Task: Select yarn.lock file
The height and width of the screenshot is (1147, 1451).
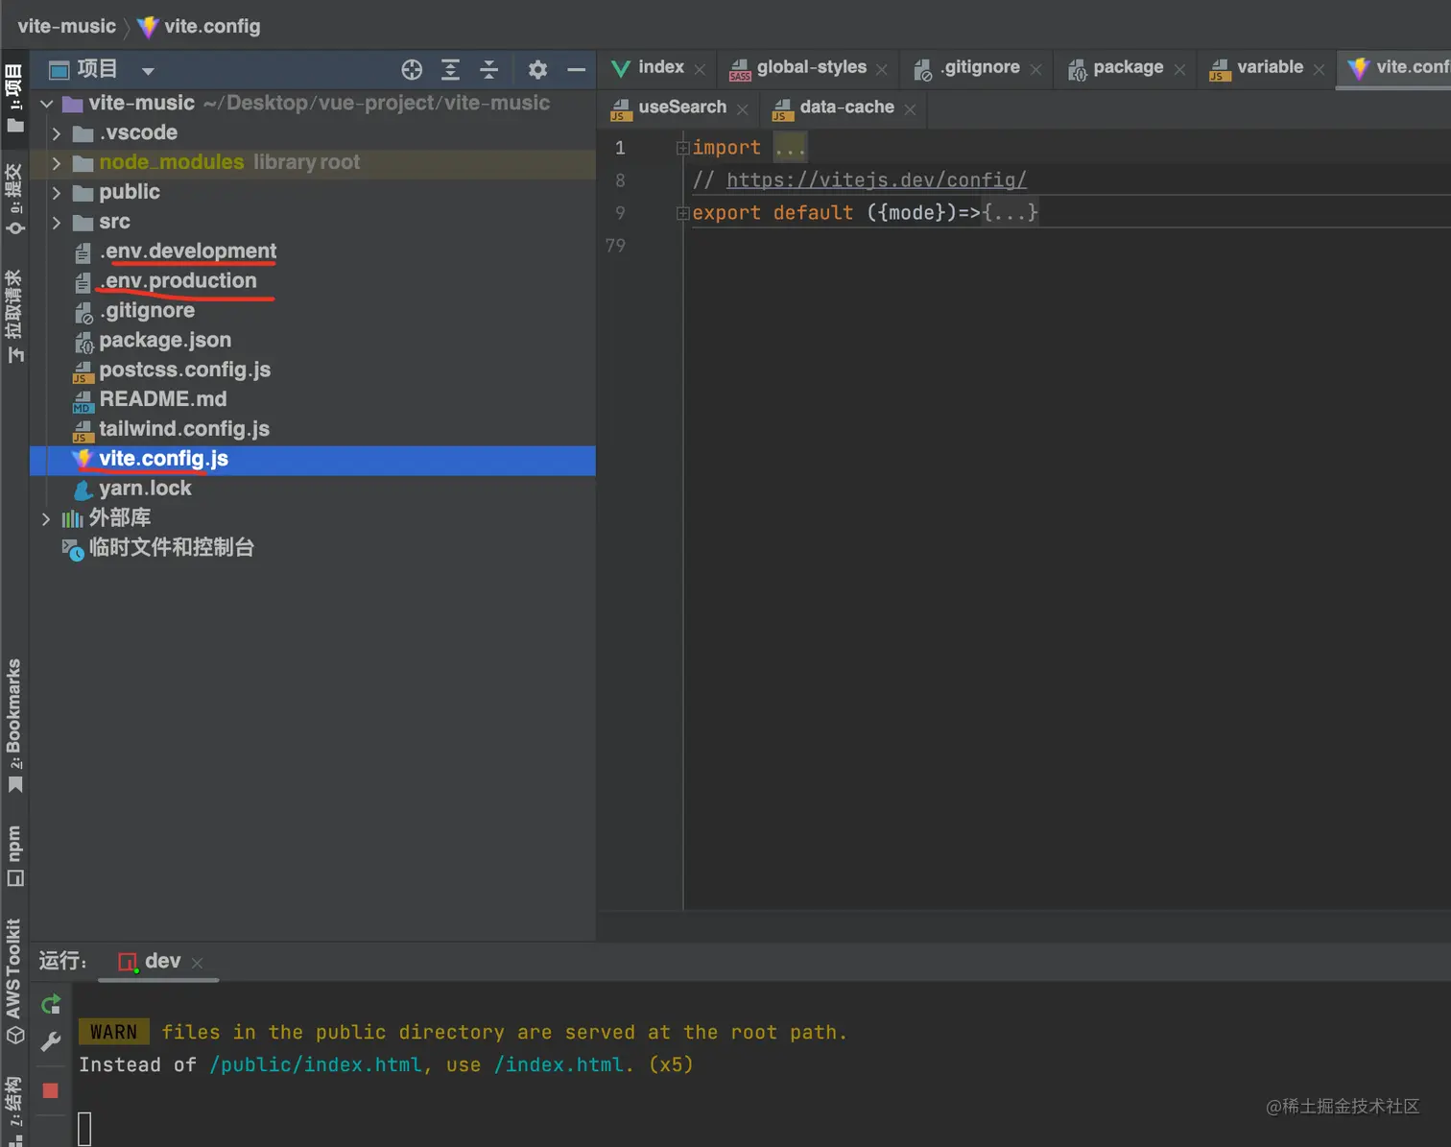Action: point(145,489)
